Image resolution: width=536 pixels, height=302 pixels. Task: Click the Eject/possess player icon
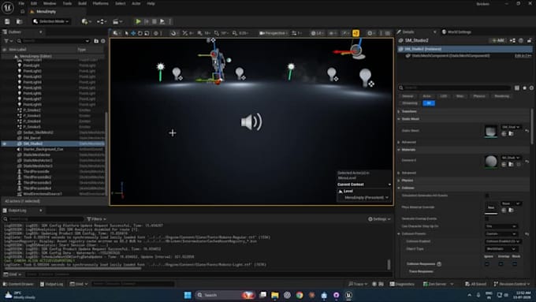[x=162, y=21]
